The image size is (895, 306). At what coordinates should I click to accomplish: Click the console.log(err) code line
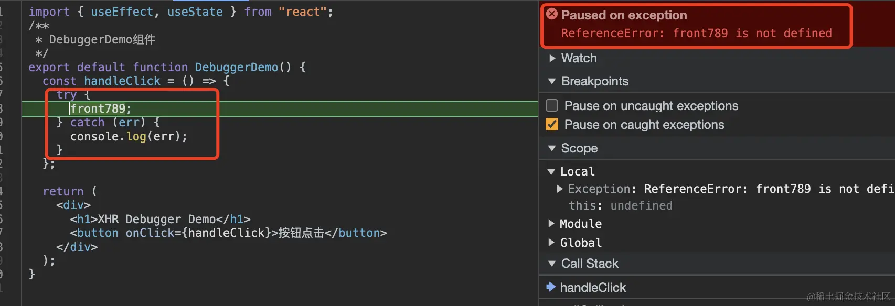[129, 136]
